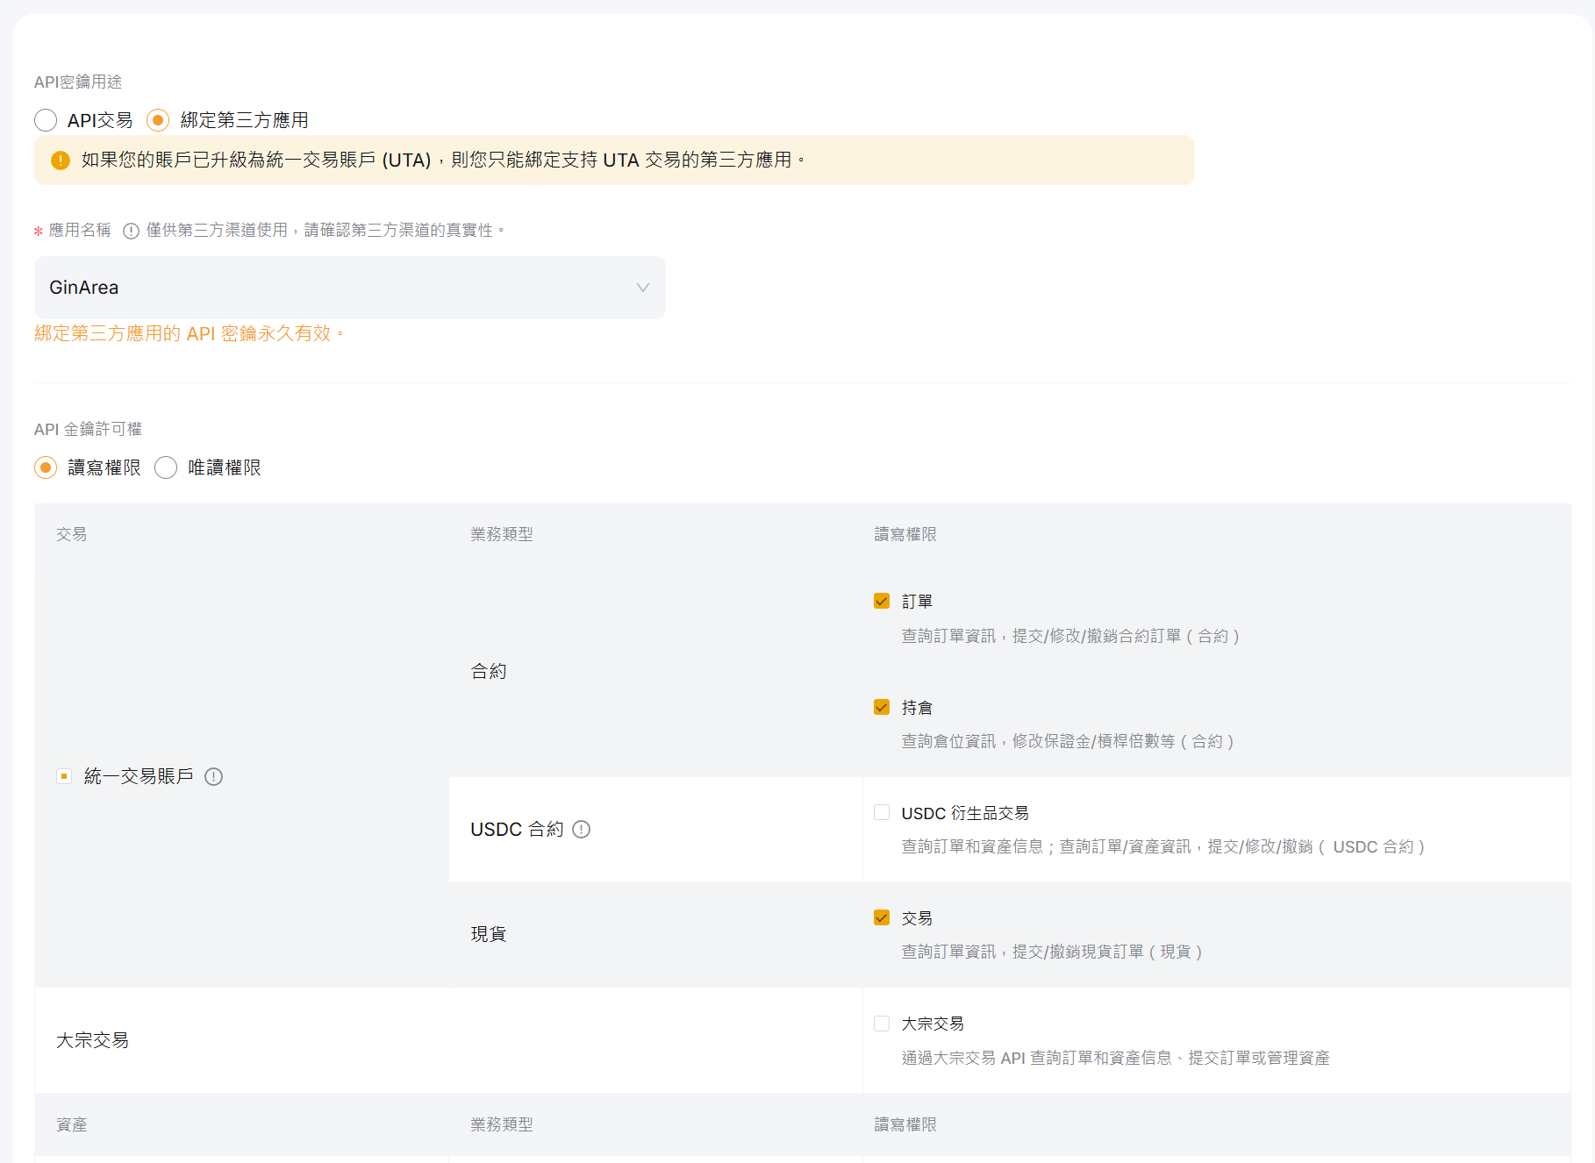
Task: Click the 僅供第三方渠道使用 hint text
Action: (325, 230)
